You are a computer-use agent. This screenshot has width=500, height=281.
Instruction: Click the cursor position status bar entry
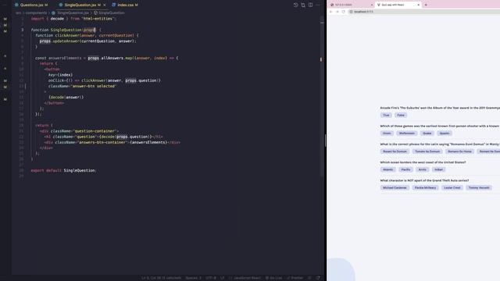click(162, 278)
